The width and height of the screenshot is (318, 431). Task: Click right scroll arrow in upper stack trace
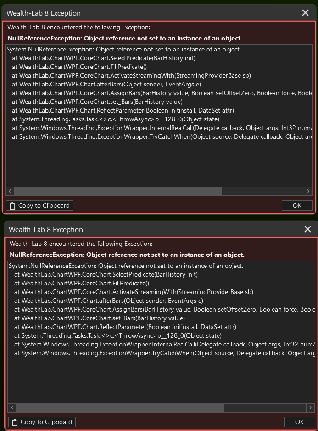308,191
